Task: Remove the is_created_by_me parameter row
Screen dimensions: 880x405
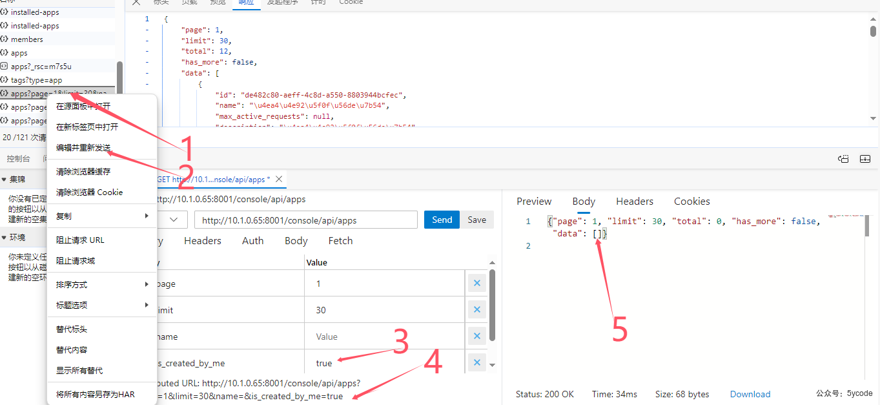Action: pos(476,362)
